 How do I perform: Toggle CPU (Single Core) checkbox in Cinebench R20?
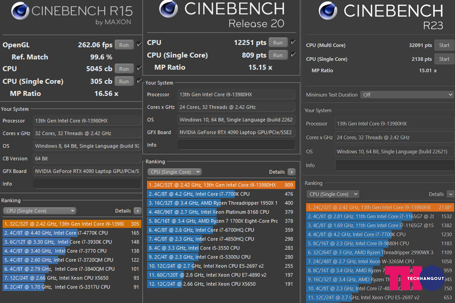point(293,55)
